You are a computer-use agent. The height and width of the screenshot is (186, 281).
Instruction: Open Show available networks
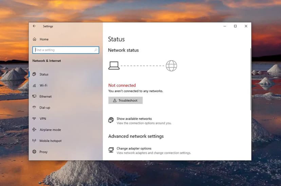coord(134,119)
